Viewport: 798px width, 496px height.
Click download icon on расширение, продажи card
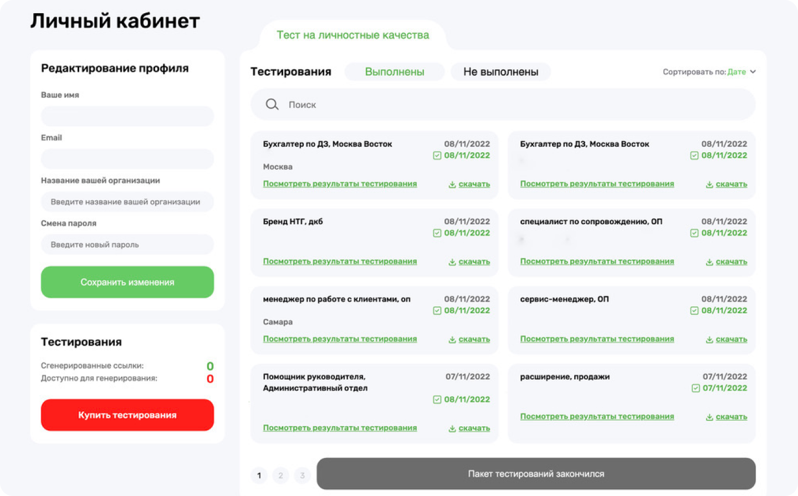pos(709,416)
